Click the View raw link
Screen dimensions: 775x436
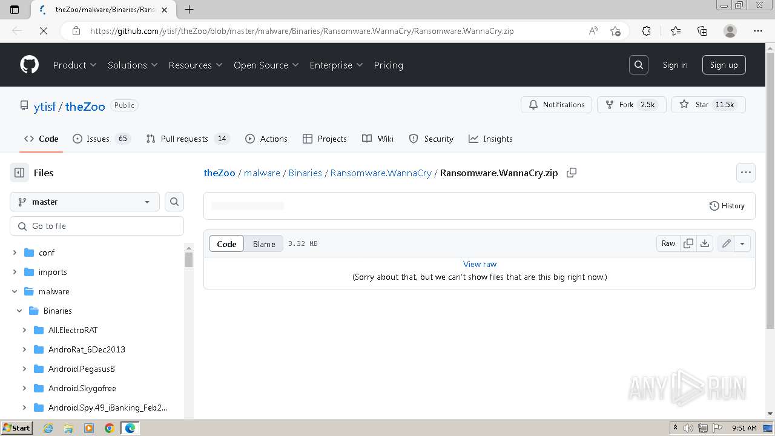click(480, 264)
